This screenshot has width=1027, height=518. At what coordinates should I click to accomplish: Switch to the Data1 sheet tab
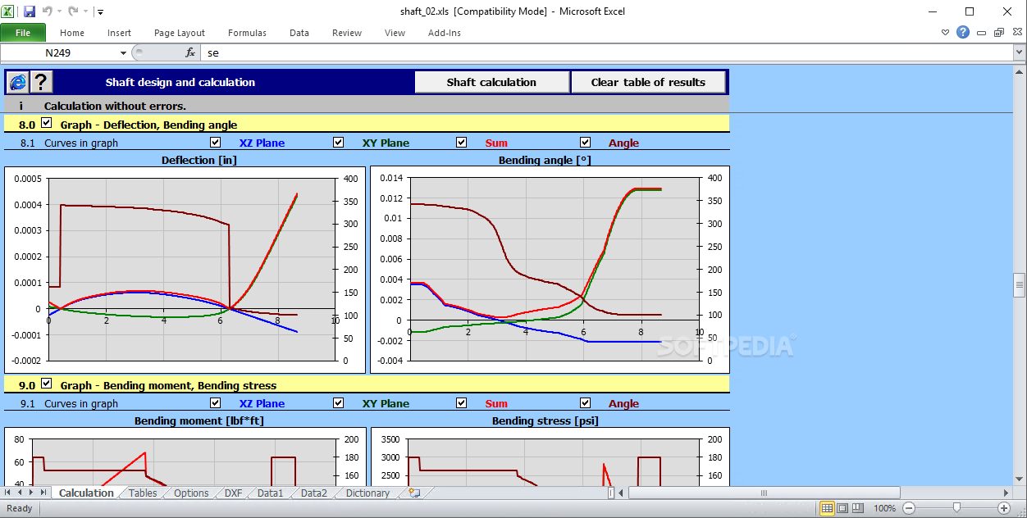pyautogui.click(x=270, y=493)
